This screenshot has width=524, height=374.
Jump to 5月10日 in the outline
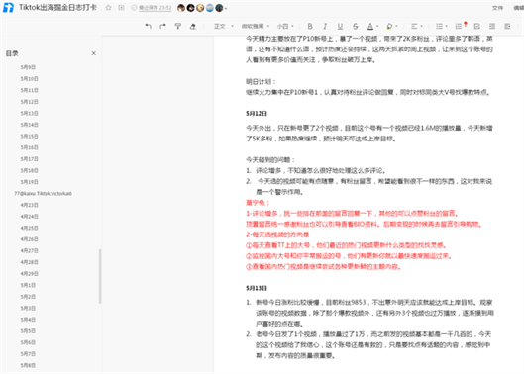coord(29,79)
